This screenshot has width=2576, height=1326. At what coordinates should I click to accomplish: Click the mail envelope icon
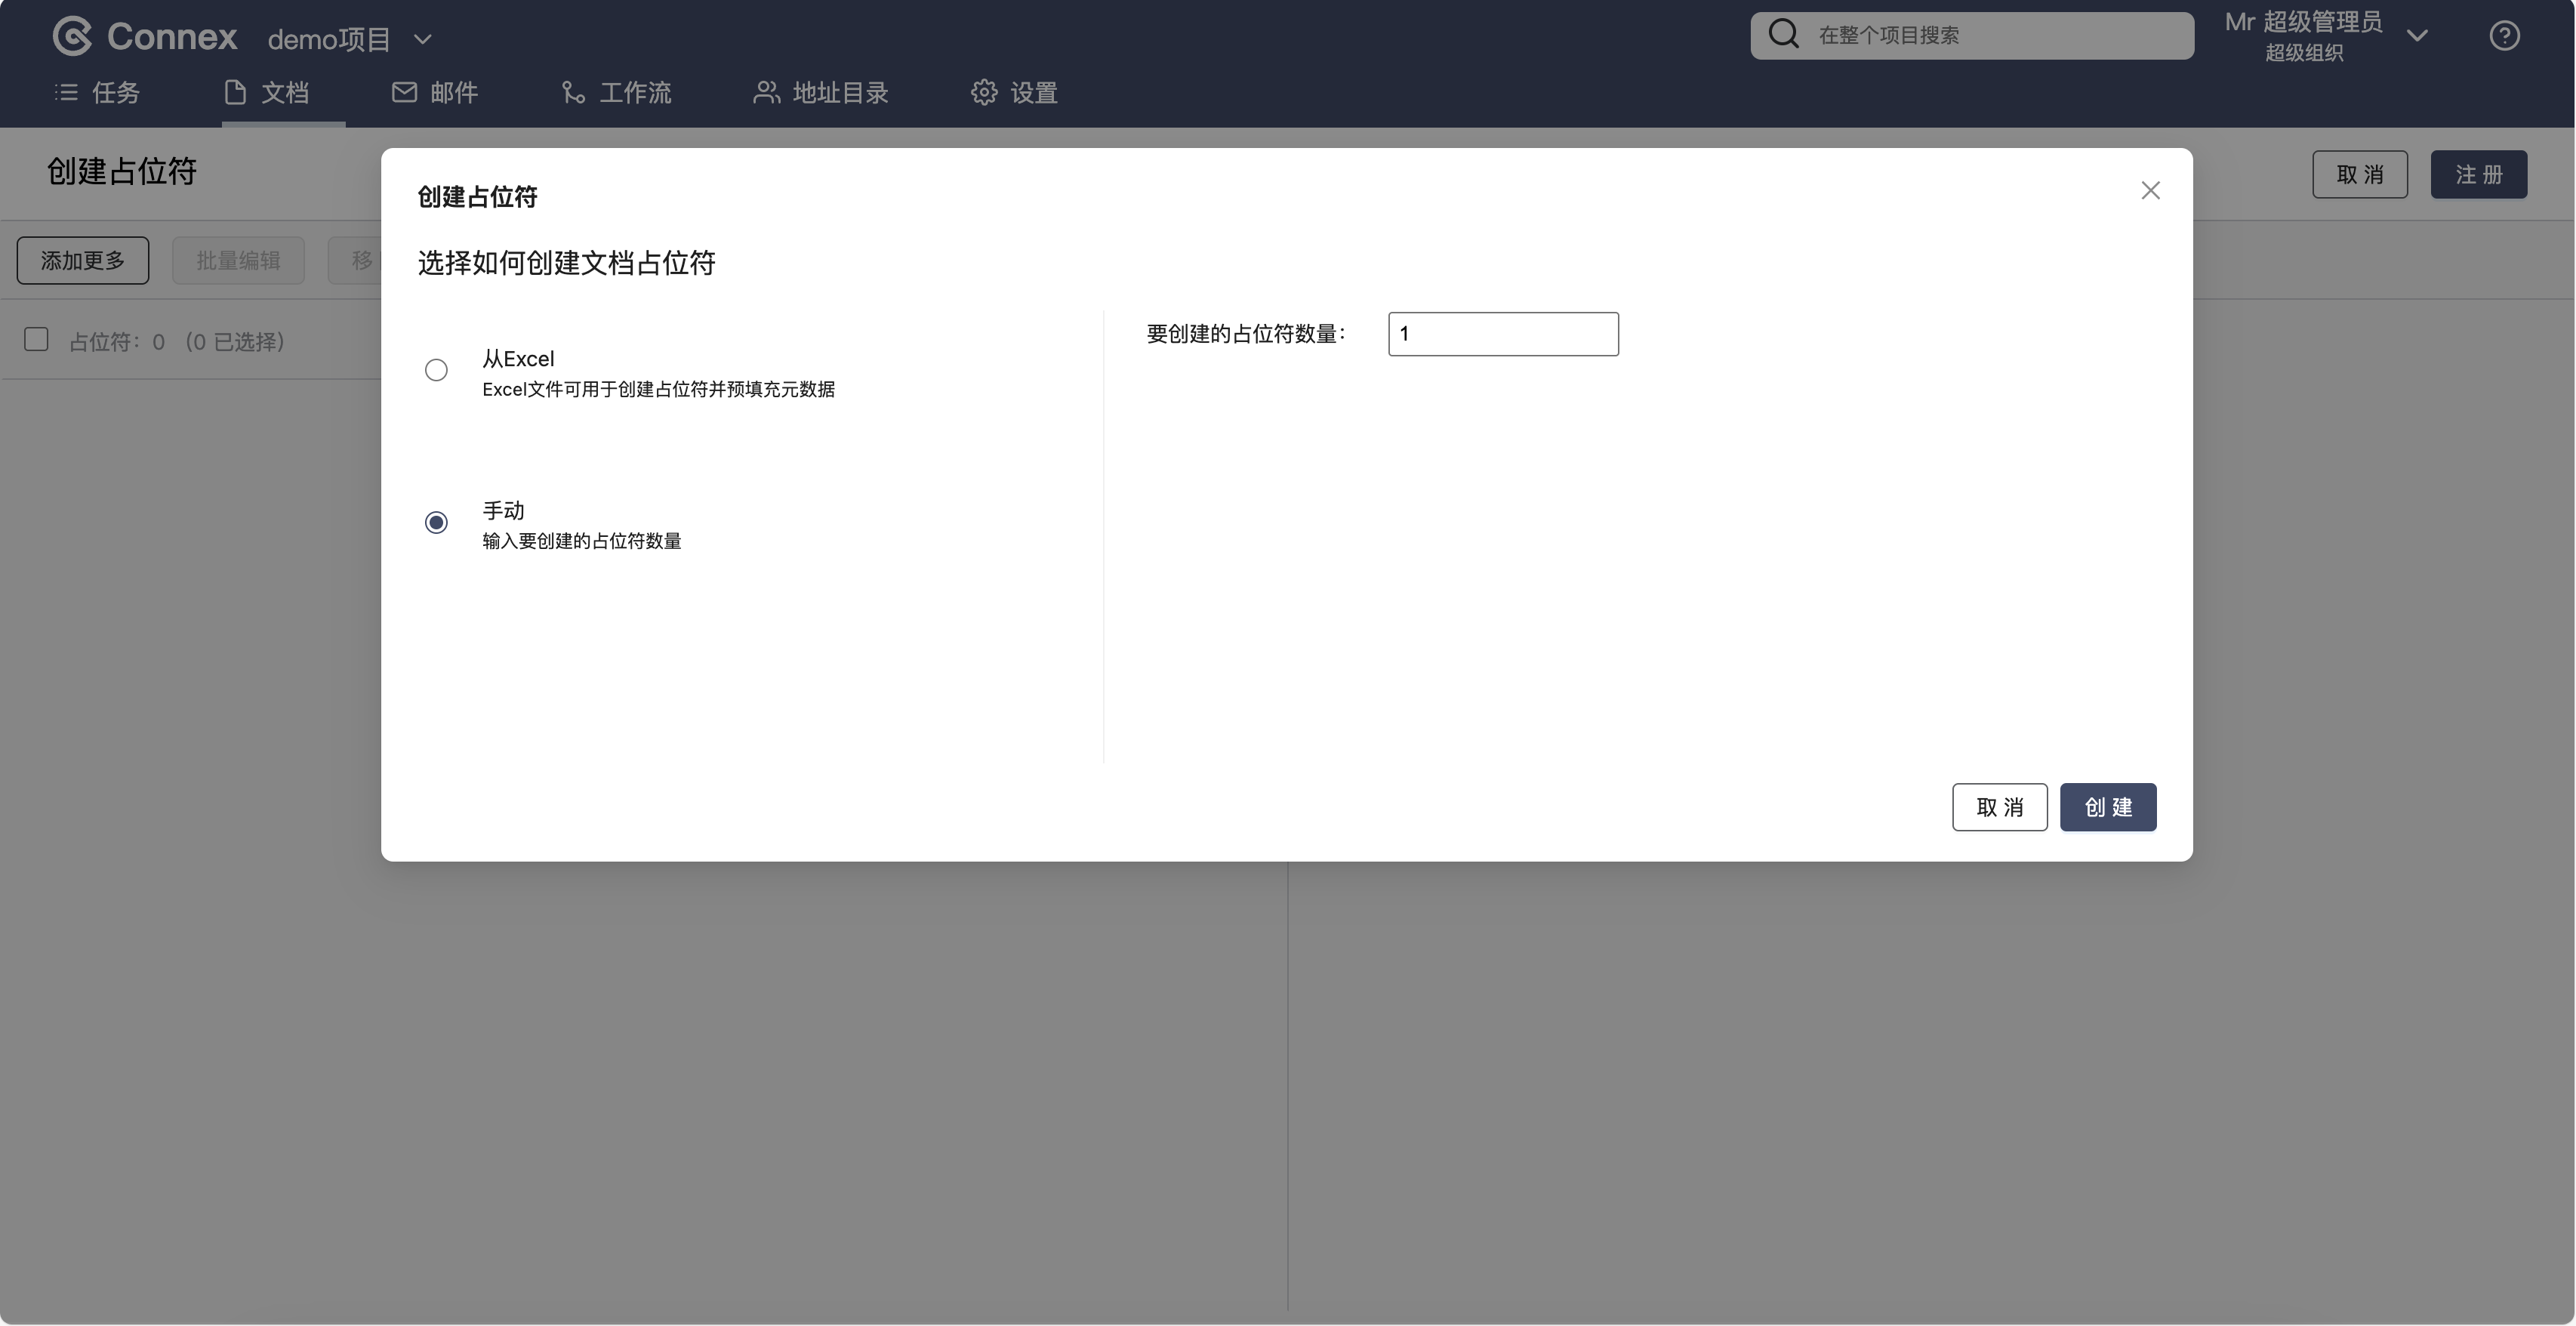point(404,93)
